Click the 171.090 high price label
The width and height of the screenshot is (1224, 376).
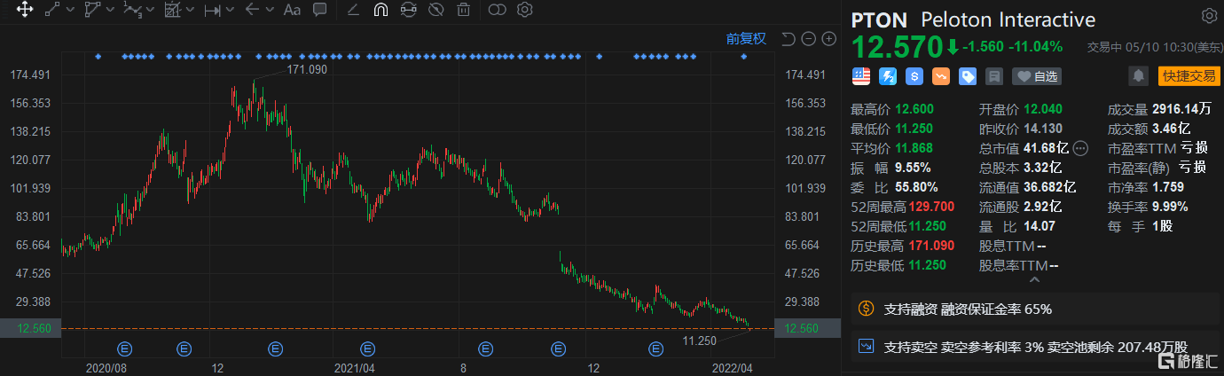pyautogui.click(x=307, y=69)
